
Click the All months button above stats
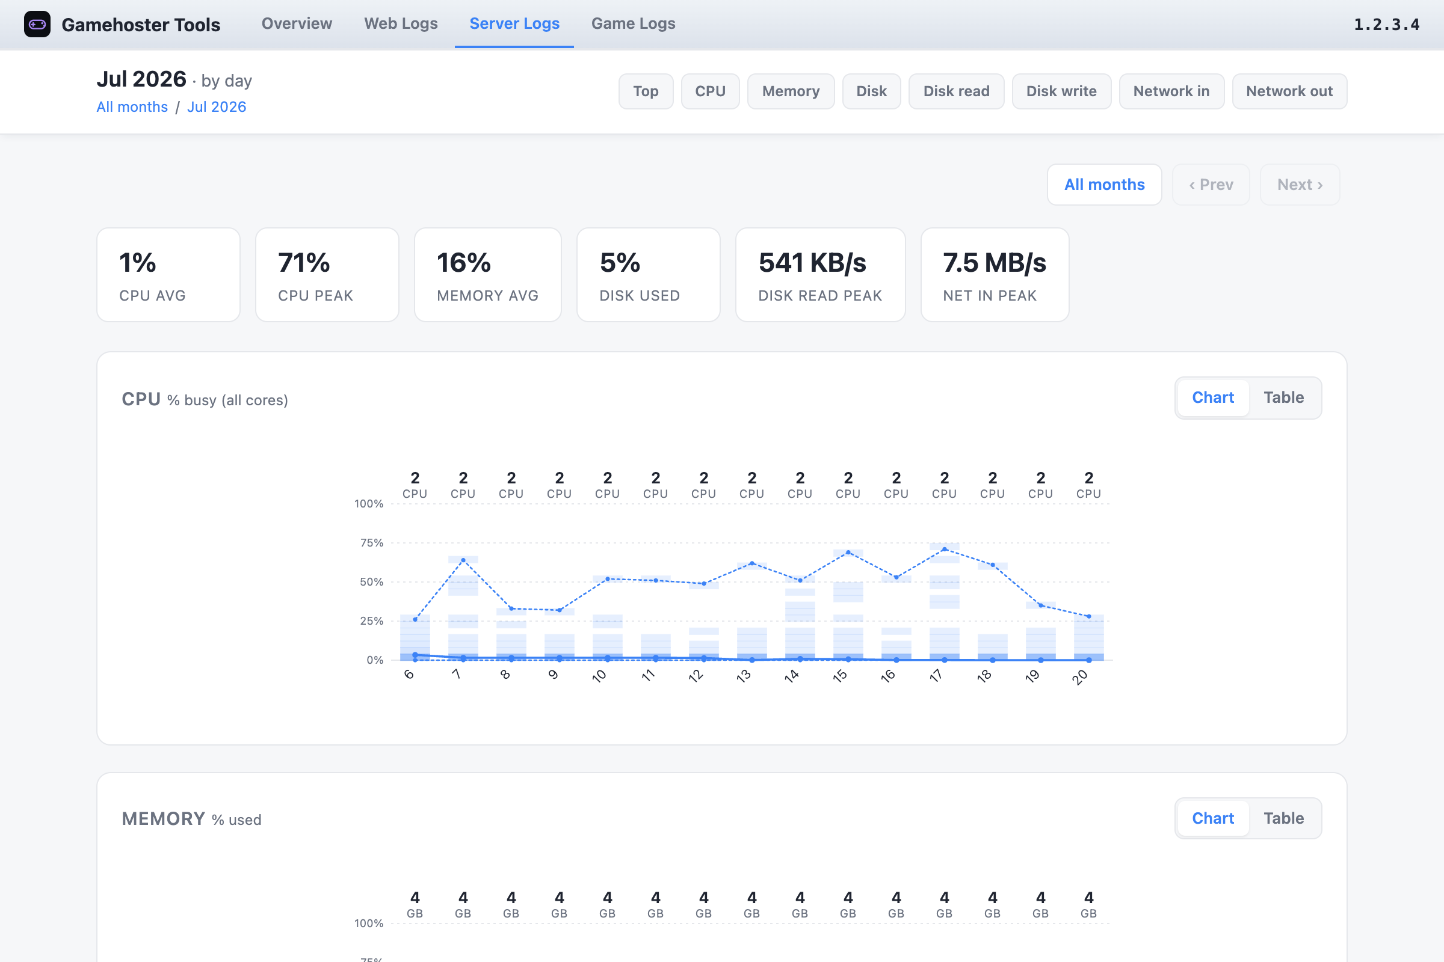coord(1104,185)
